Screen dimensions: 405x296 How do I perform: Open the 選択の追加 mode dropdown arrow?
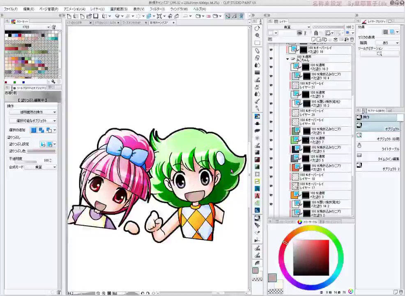55,130
